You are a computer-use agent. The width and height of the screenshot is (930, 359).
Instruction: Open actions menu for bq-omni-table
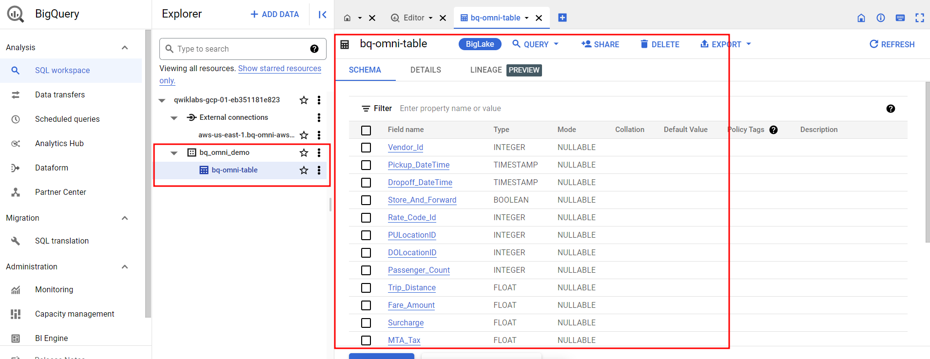click(x=319, y=170)
